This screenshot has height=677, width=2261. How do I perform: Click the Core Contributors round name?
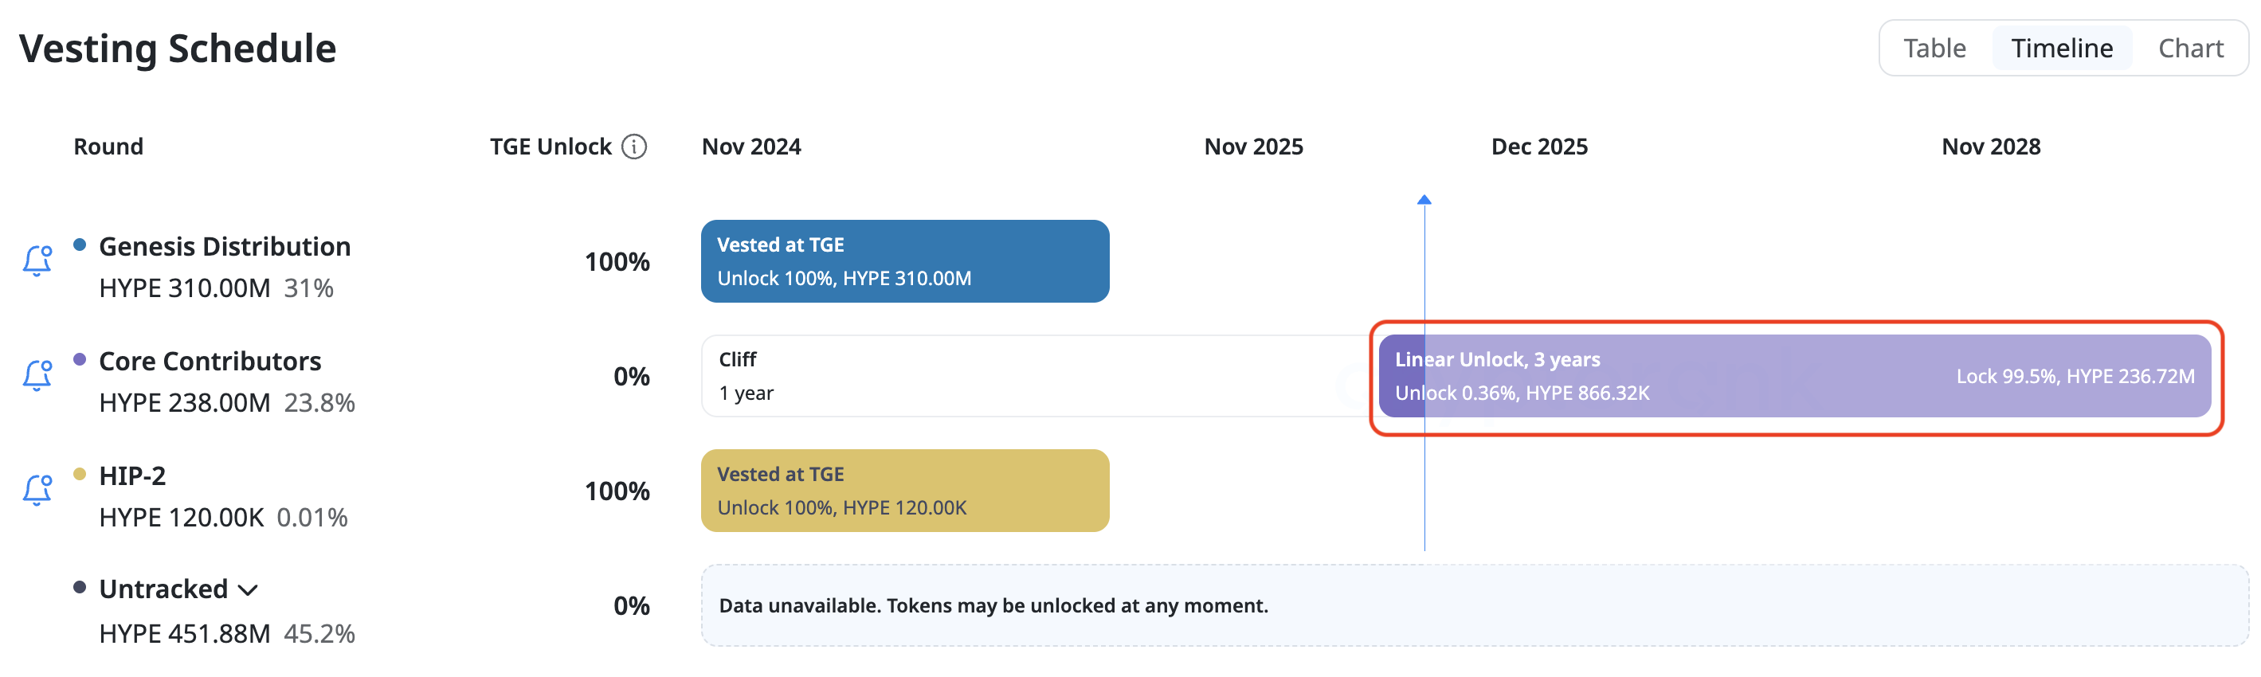click(x=210, y=362)
